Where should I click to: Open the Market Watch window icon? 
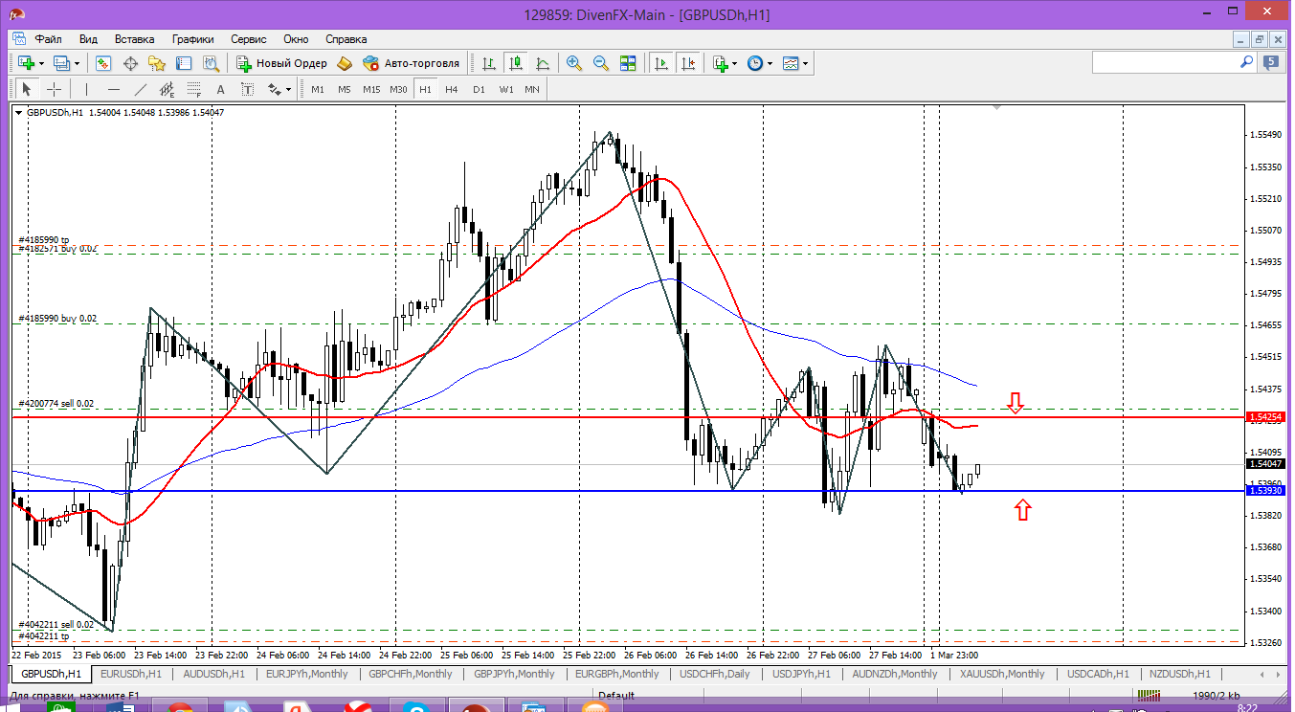[102, 63]
